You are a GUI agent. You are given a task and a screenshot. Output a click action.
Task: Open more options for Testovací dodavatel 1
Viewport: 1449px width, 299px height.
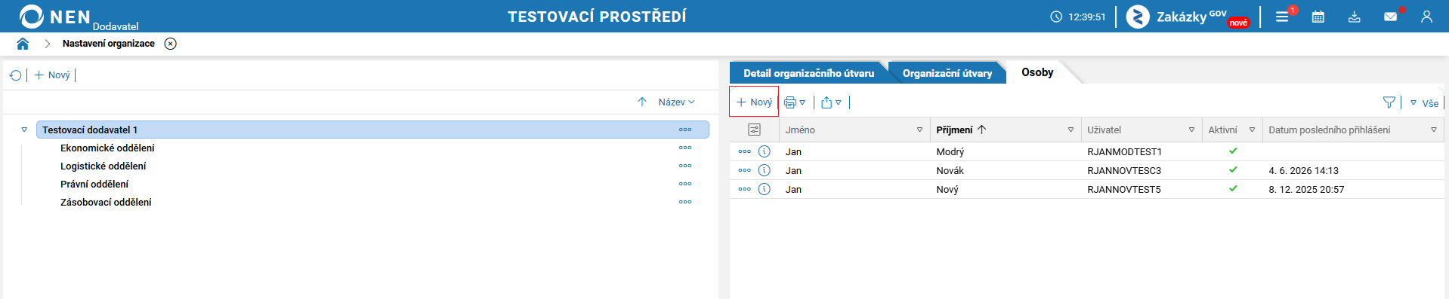tap(685, 130)
